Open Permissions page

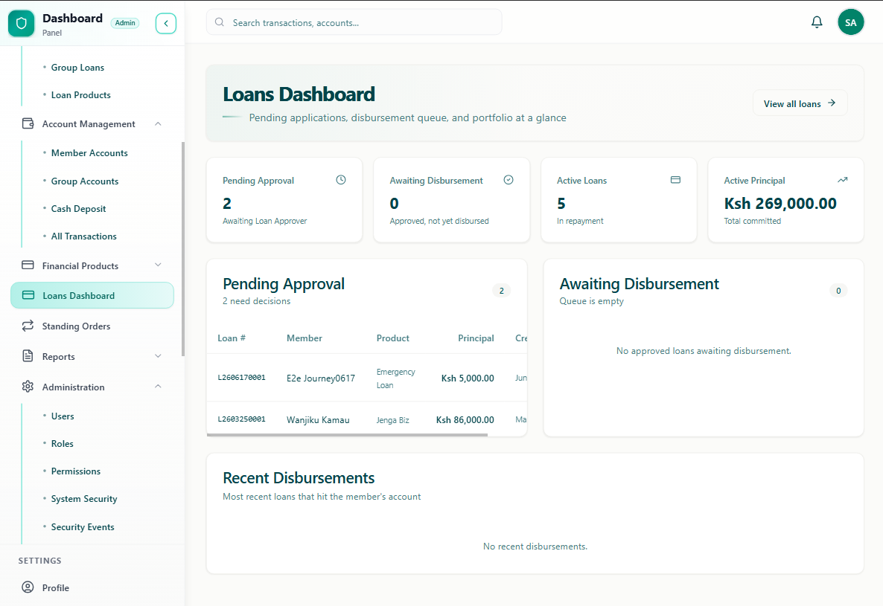coord(75,471)
